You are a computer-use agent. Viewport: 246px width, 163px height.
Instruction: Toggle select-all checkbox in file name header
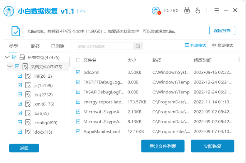(x=78, y=60)
